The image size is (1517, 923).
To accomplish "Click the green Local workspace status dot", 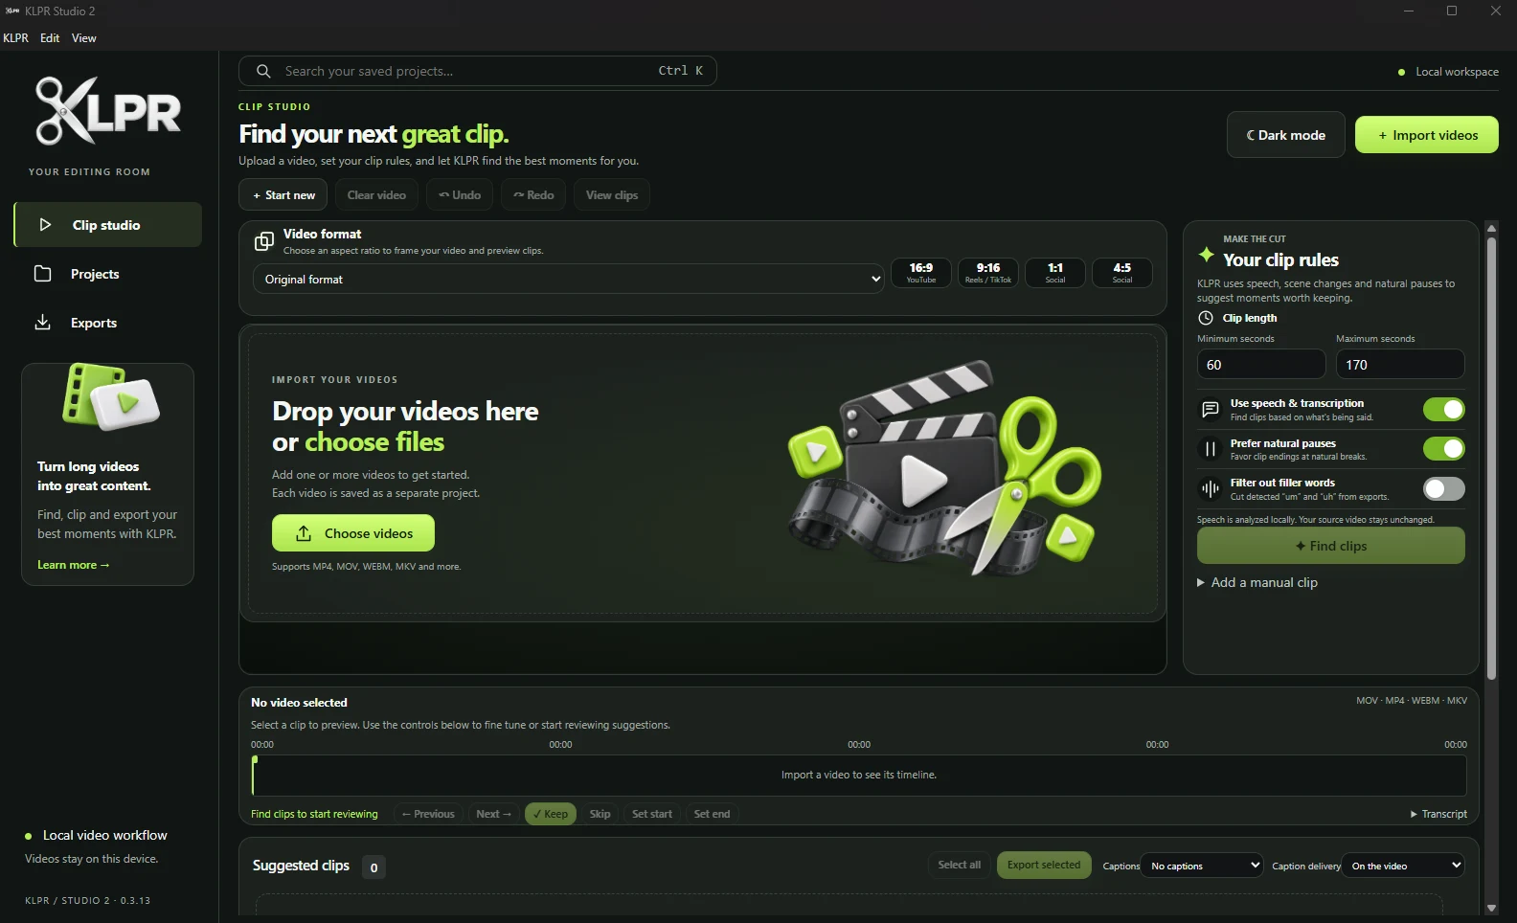I will point(1402,72).
